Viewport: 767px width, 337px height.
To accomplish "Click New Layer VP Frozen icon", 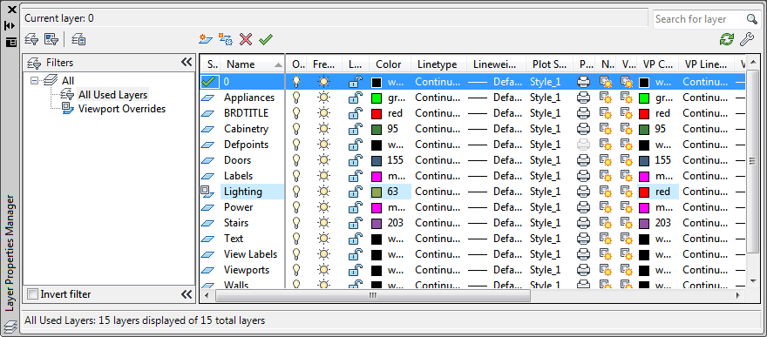I will coord(225,39).
